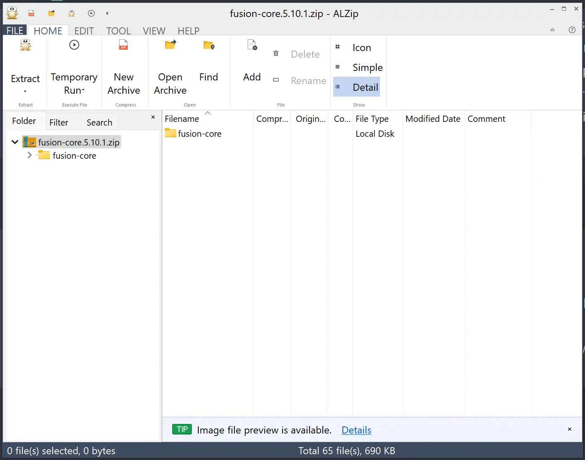Screen dimensions: 585x460
Task: Click the Rename icon in ribbon
Action: click(276, 80)
